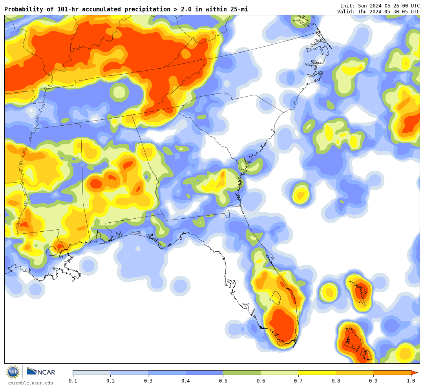Click the colorbar tick label 1.0
The height and width of the screenshot is (388, 424).
(411, 381)
